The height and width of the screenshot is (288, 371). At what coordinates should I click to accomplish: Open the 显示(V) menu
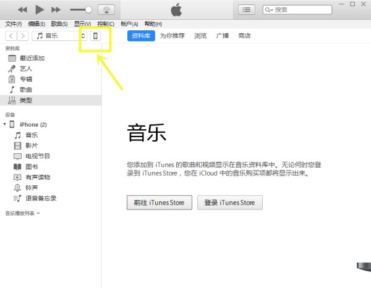[x=82, y=24]
